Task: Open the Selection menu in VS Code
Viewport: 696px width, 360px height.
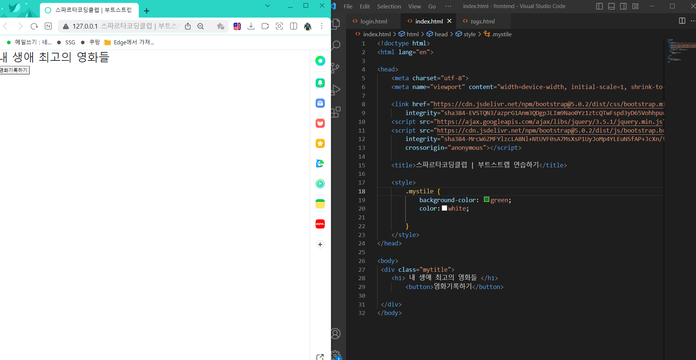Action: pos(389,6)
